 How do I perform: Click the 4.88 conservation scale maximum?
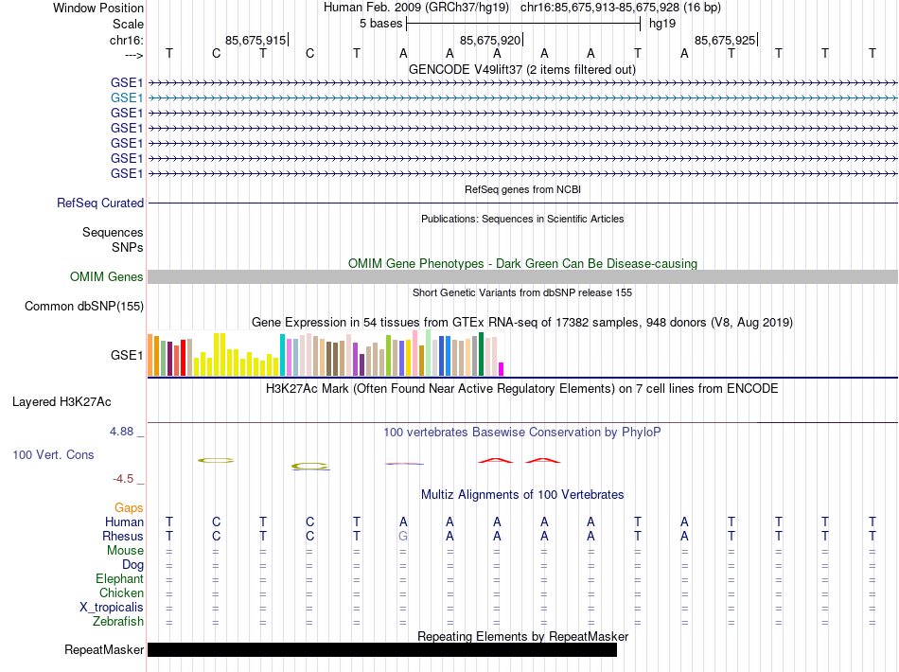[x=121, y=432]
